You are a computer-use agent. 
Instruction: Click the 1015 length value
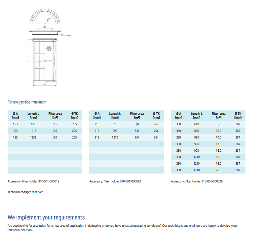[x=33, y=131]
